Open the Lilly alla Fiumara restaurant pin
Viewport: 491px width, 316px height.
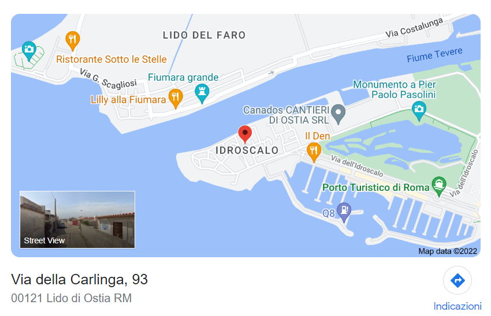click(x=176, y=99)
